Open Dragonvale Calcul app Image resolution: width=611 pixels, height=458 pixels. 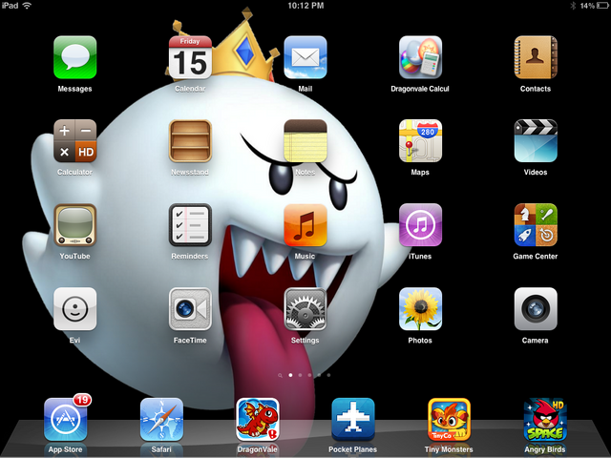coord(420,57)
